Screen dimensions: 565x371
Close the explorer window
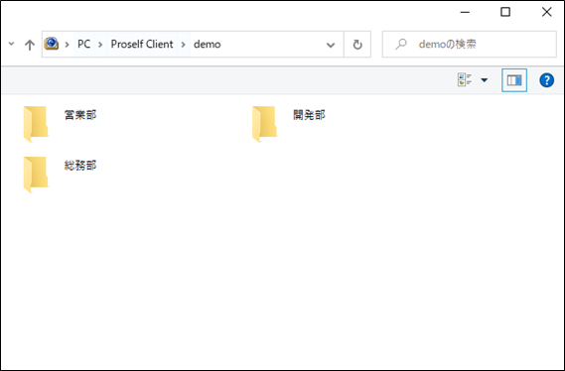pos(546,12)
